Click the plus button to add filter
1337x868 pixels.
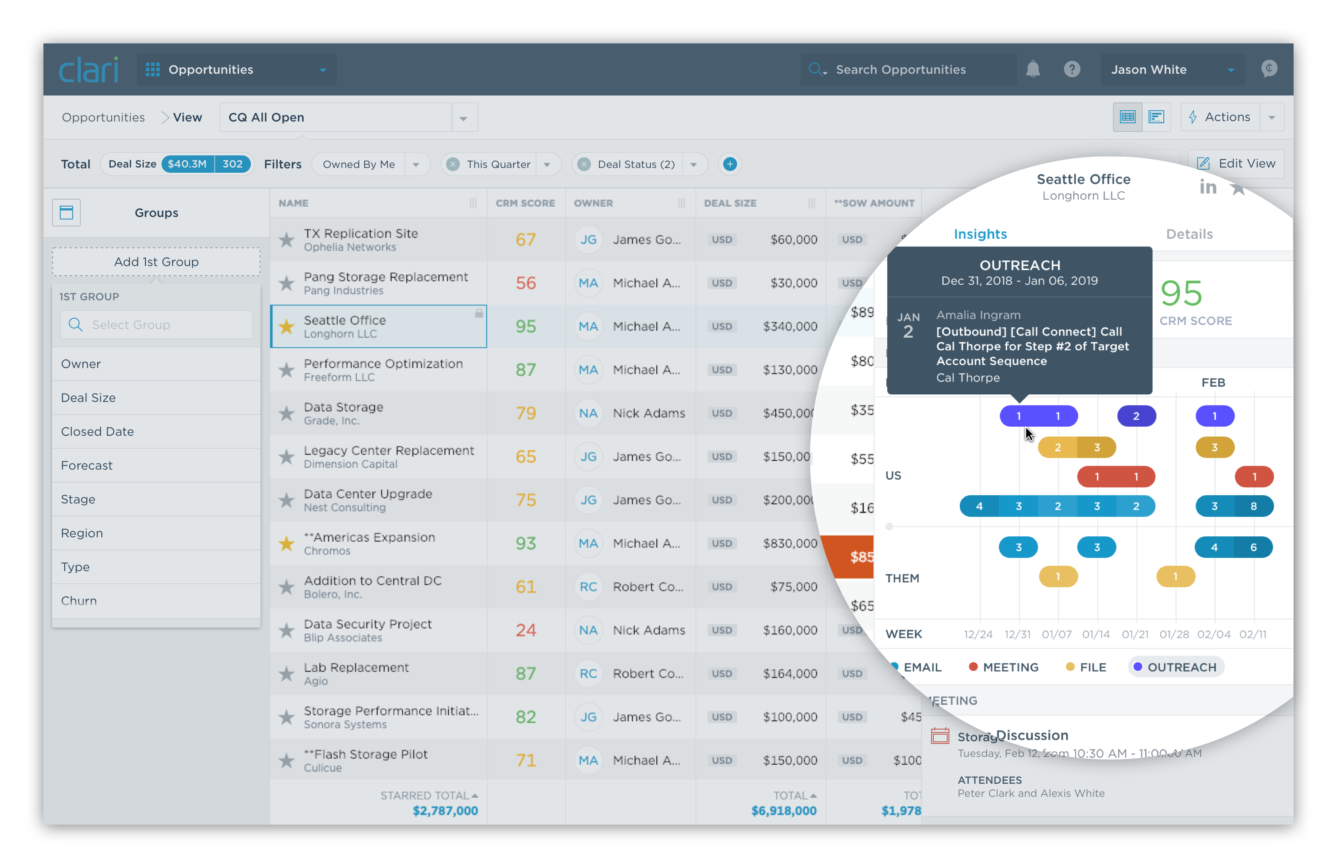(731, 164)
